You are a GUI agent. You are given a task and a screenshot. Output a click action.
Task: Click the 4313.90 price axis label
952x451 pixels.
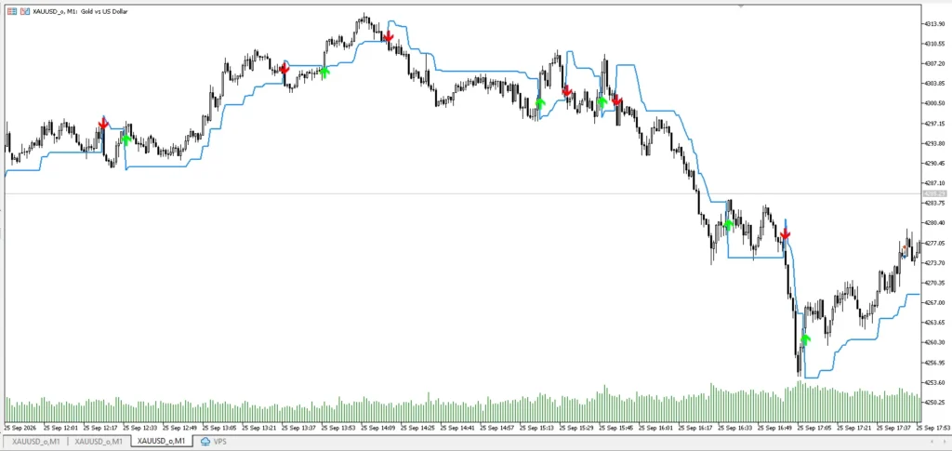click(x=935, y=23)
